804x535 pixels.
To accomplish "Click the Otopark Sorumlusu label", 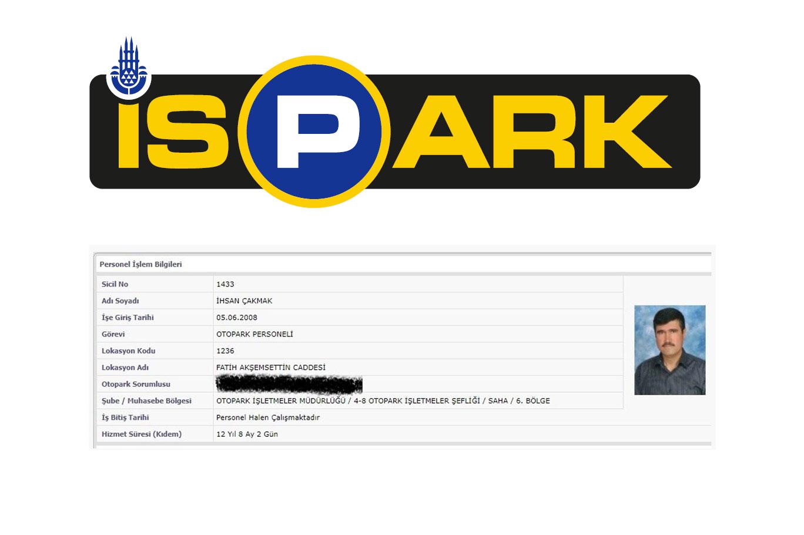I will (x=136, y=384).
